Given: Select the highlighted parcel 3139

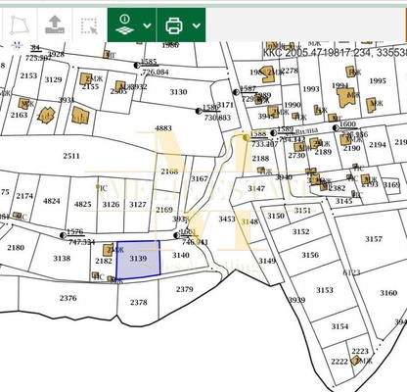Looking at the screenshot, I should pyautogui.click(x=138, y=260).
